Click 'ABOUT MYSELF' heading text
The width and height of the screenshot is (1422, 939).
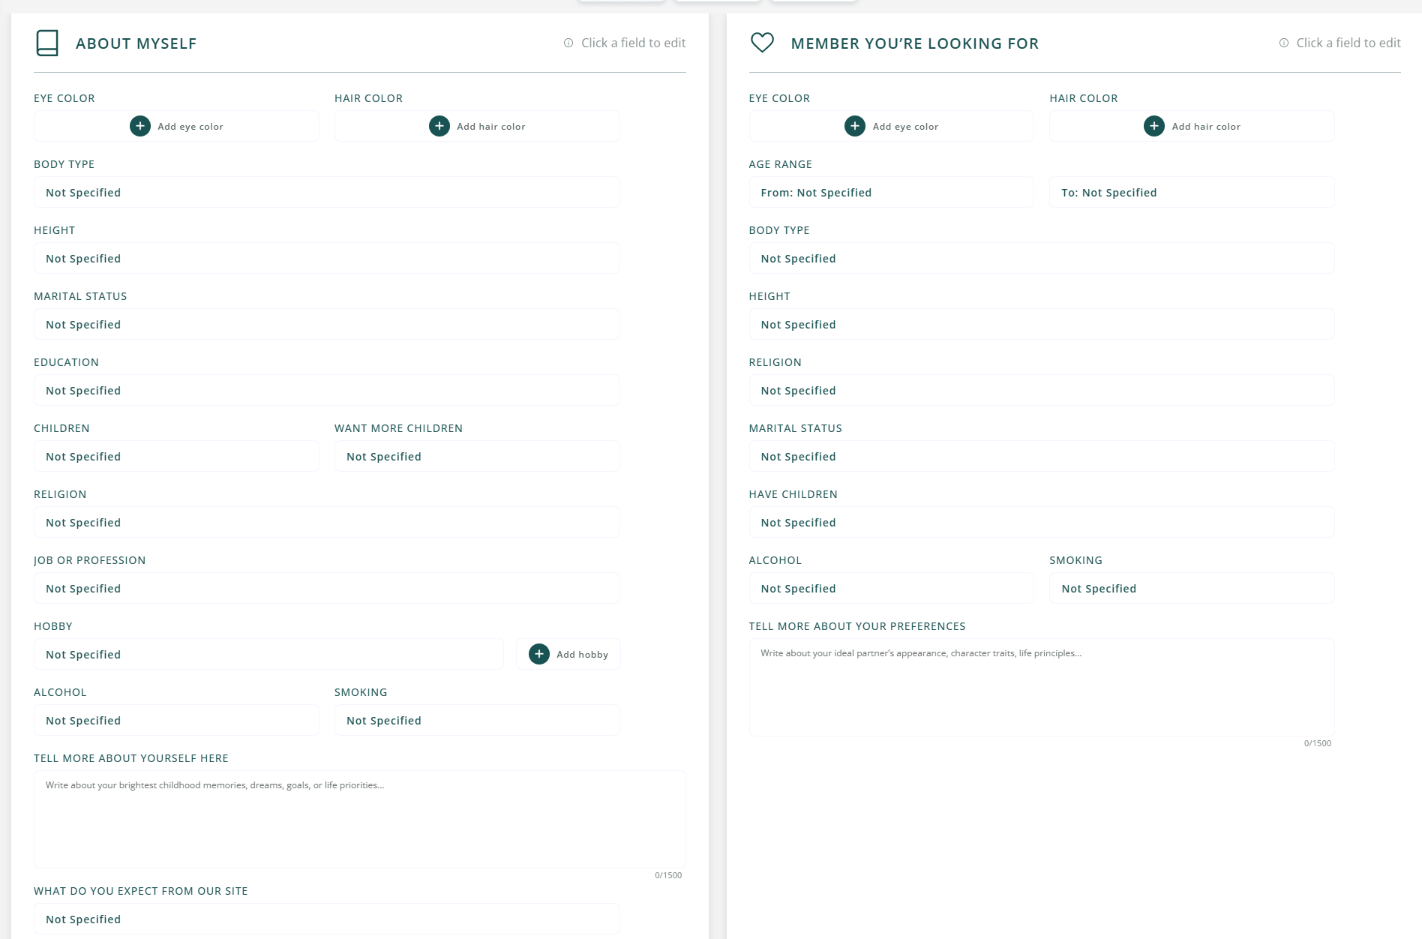(x=136, y=43)
